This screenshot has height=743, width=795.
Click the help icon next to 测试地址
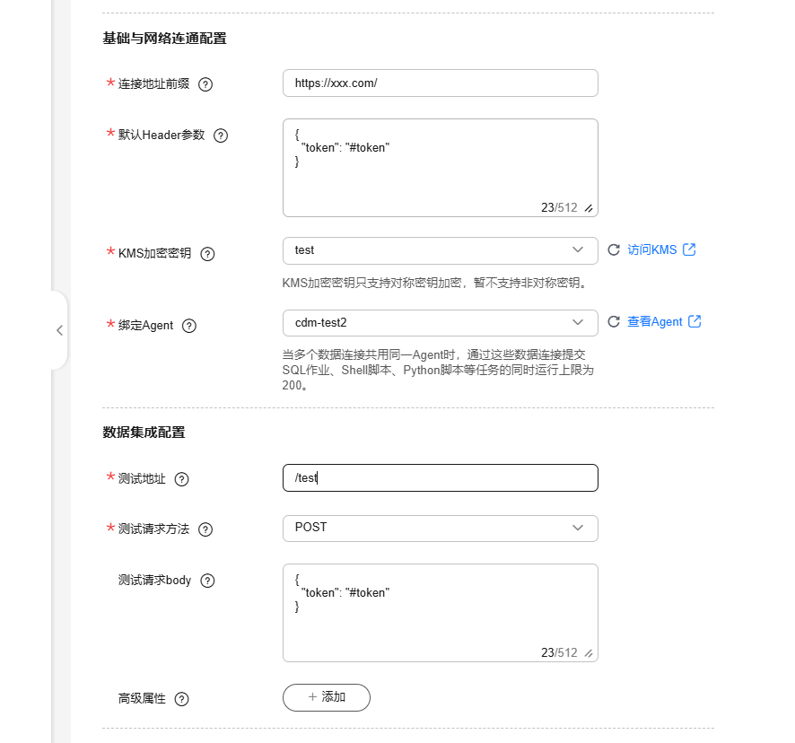(x=182, y=479)
